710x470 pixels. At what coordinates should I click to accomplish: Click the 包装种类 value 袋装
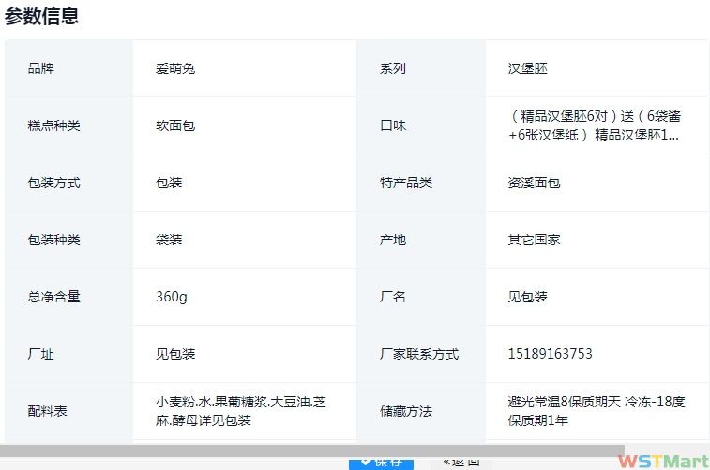coord(169,240)
